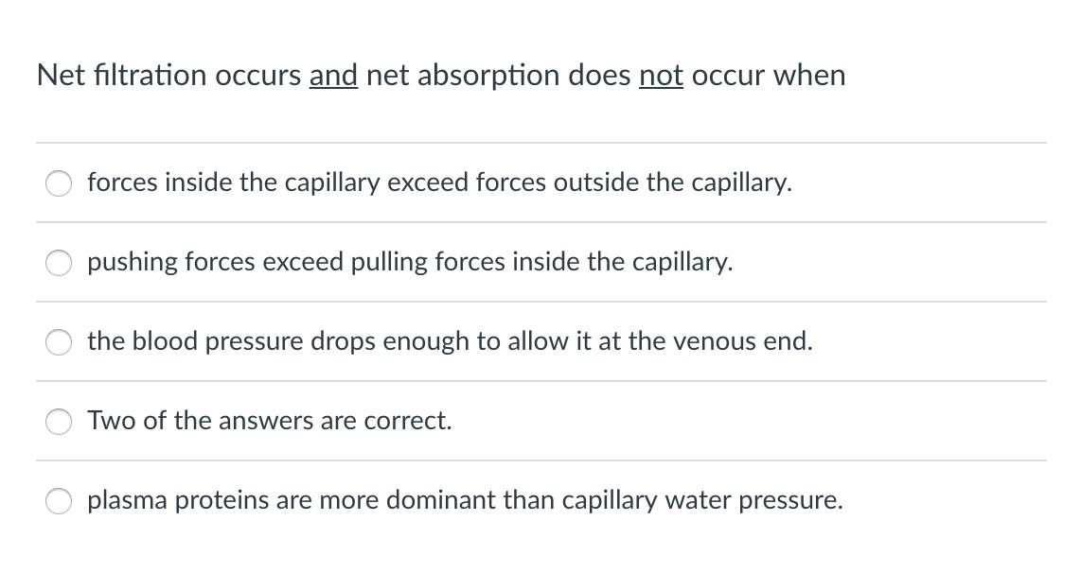Screen dimensions: 1081x573
Task: Click the answer text mentioning pushing forces
Action: pyautogui.click(x=410, y=263)
